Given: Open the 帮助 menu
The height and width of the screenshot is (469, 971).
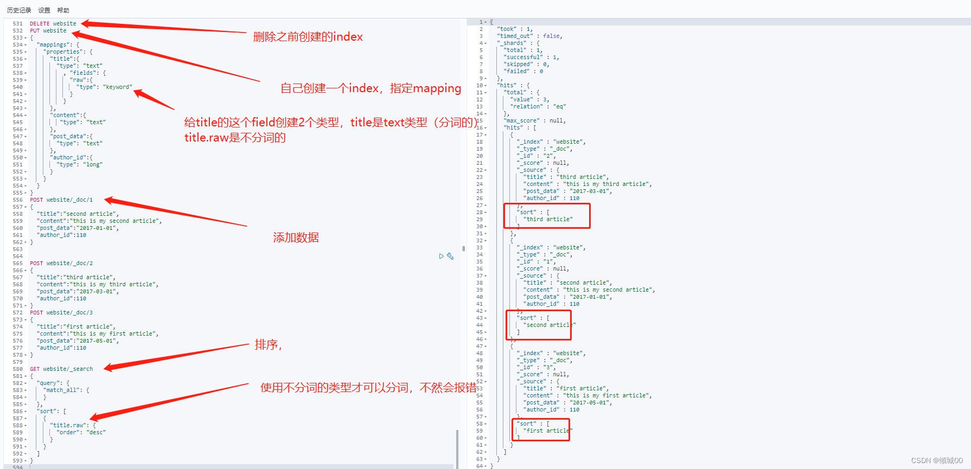Looking at the screenshot, I should pos(63,10).
